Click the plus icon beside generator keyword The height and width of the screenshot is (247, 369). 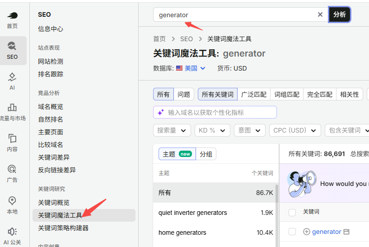[x=306, y=232]
